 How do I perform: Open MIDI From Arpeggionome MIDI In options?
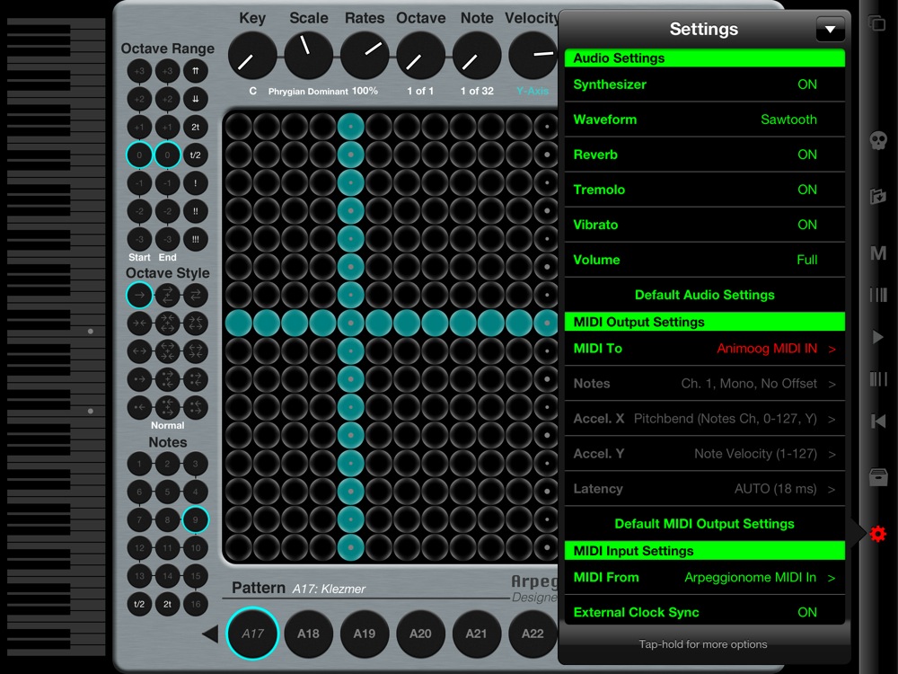(x=704, y=577)
